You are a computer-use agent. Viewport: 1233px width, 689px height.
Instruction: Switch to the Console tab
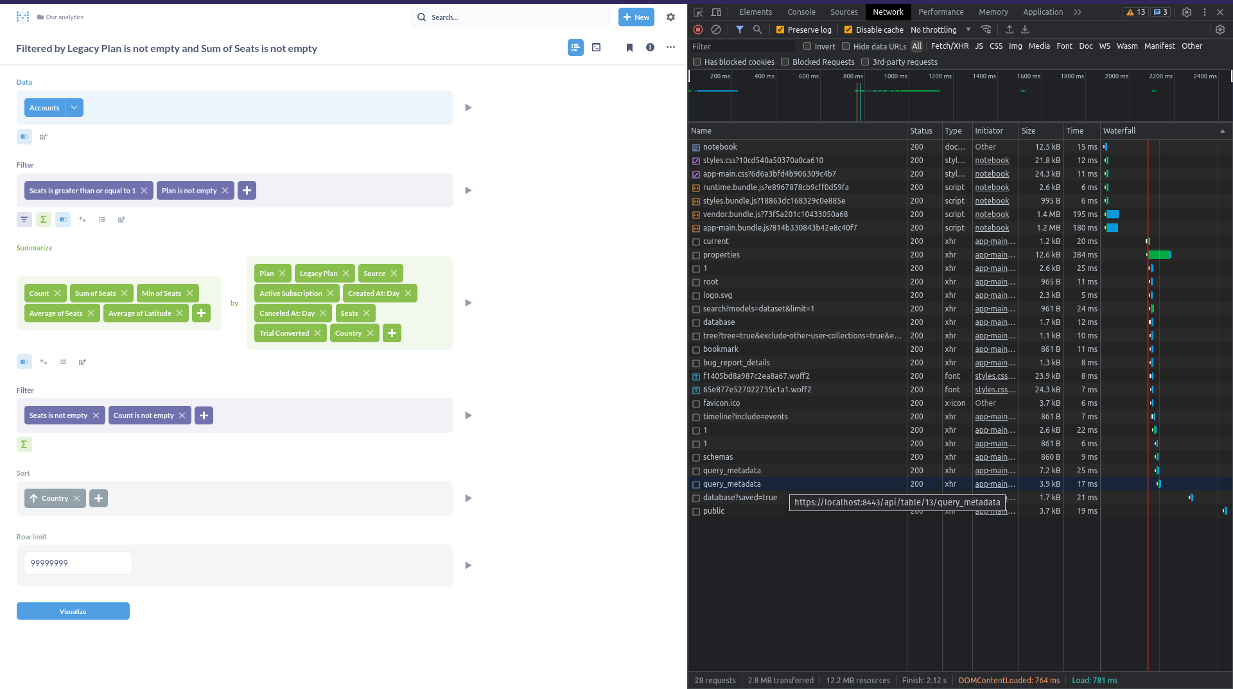(x=801, y=12)
